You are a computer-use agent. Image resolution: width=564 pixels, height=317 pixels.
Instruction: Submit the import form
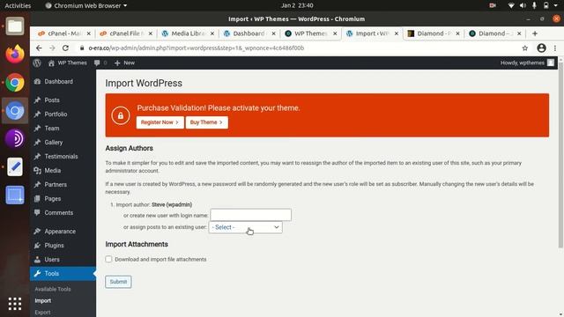tap(118, 282)
